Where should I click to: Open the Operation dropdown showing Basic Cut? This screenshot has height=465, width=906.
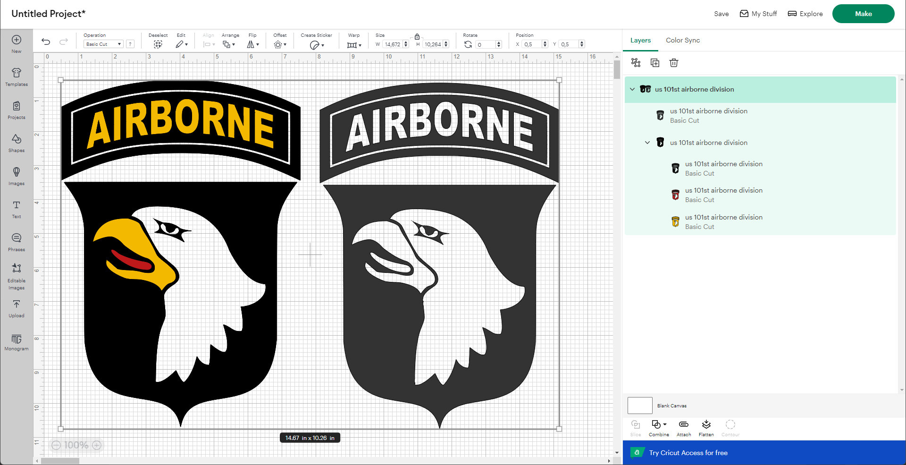103,44
